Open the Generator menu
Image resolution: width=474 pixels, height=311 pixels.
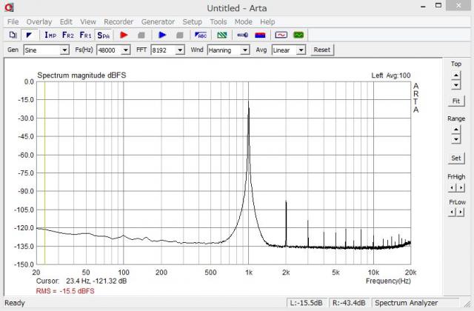tap(158, 21)
